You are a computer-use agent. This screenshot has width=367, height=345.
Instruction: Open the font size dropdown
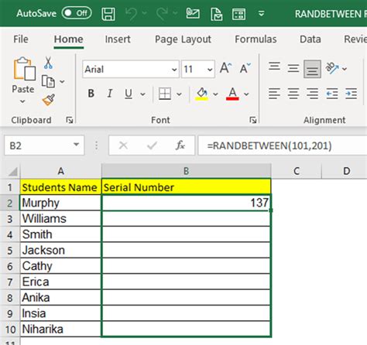(x=210, y=70)
